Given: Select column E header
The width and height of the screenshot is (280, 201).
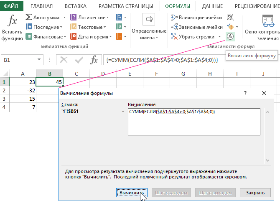Looking at the screenshot, I should click(130, 74).
